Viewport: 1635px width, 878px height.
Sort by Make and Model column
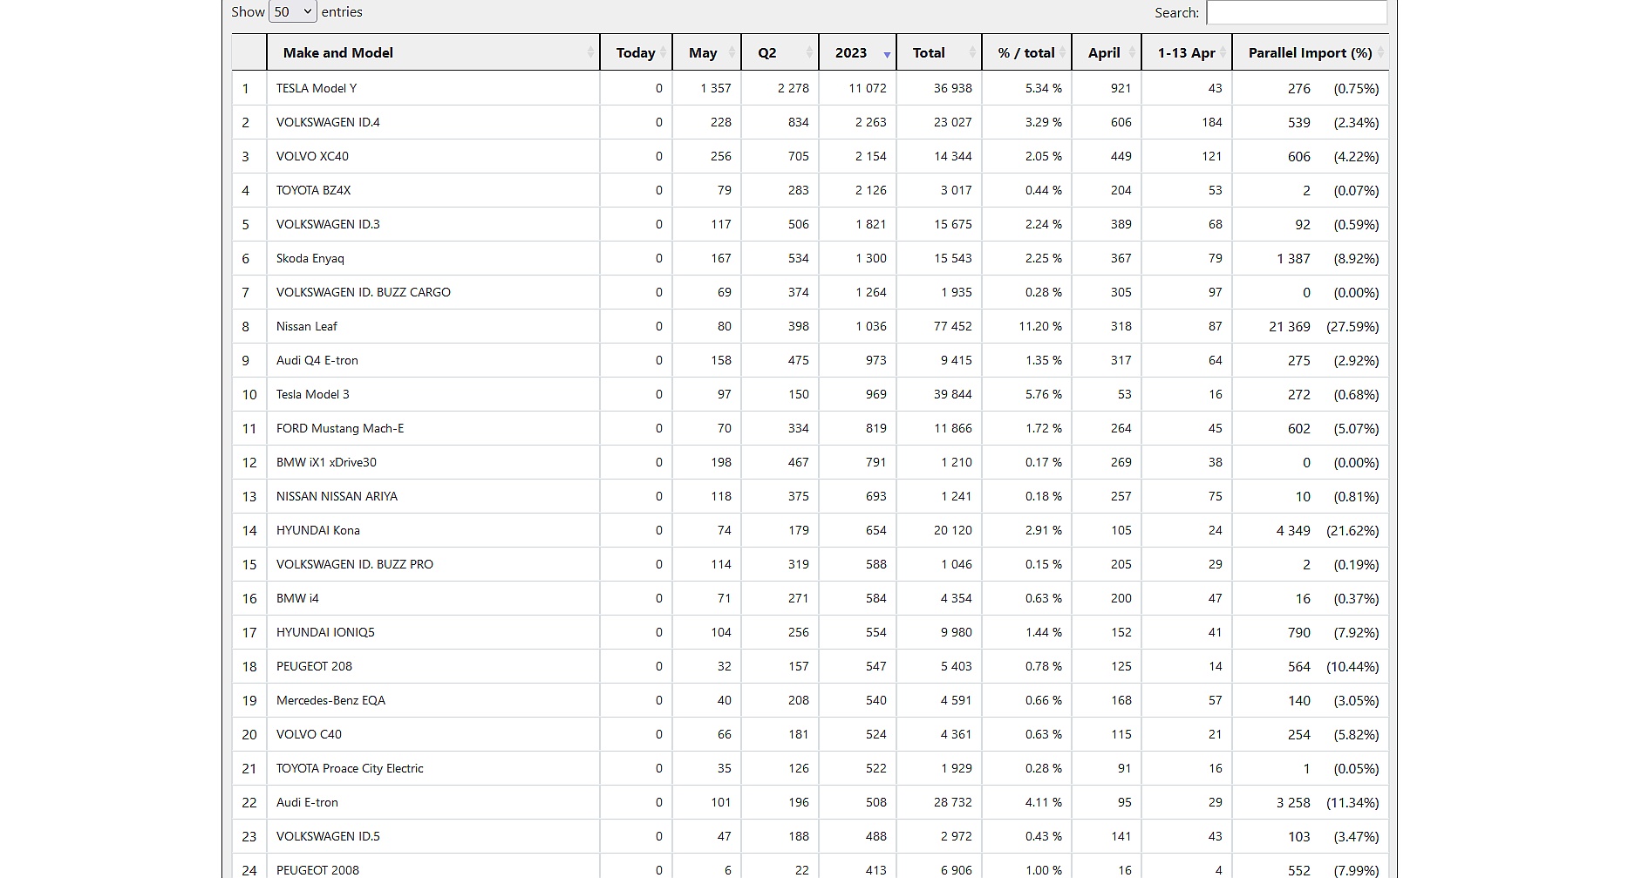tap(433, 53)
